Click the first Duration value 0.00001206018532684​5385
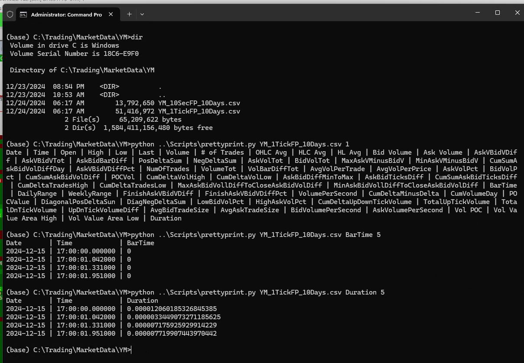The height and width of the screenshot is (363, 524). point(172,309)
